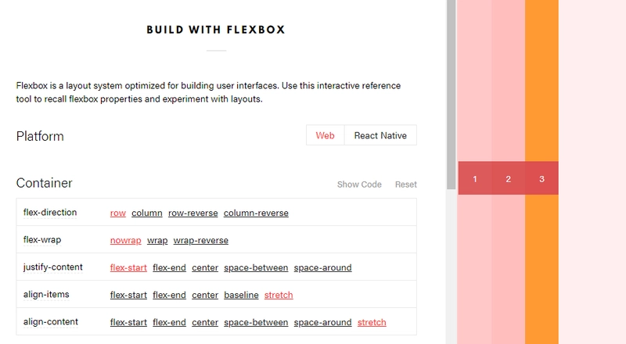Click flex item number 1
Screen dimensions: 626x344
pyautogui.click(x=475, y=178)
